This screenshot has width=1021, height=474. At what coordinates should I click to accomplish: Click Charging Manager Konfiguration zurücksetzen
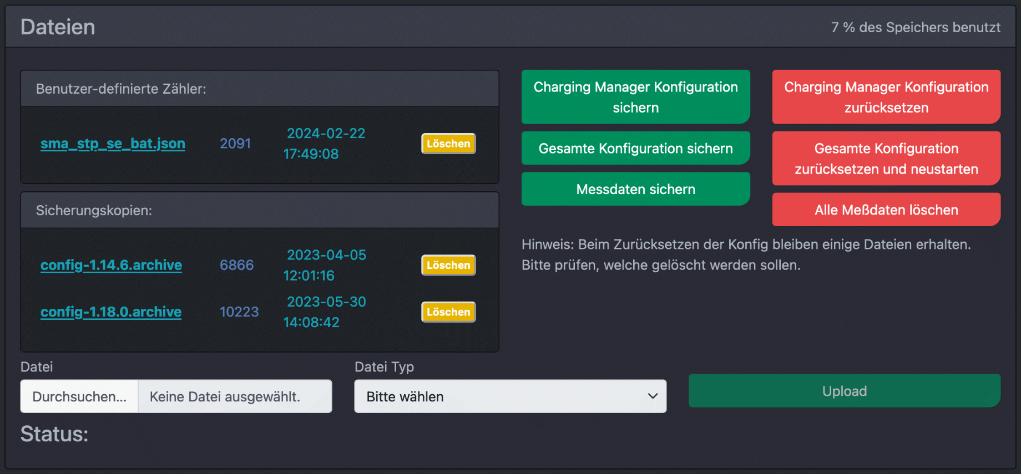(886, 97)
